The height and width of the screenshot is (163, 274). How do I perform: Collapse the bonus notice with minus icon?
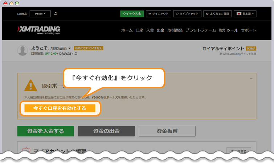251,78
